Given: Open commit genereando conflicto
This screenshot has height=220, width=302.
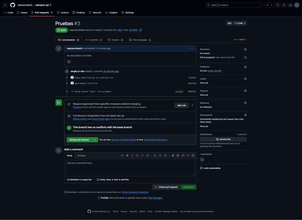Looking at the screenshot, I should (86, 83).
